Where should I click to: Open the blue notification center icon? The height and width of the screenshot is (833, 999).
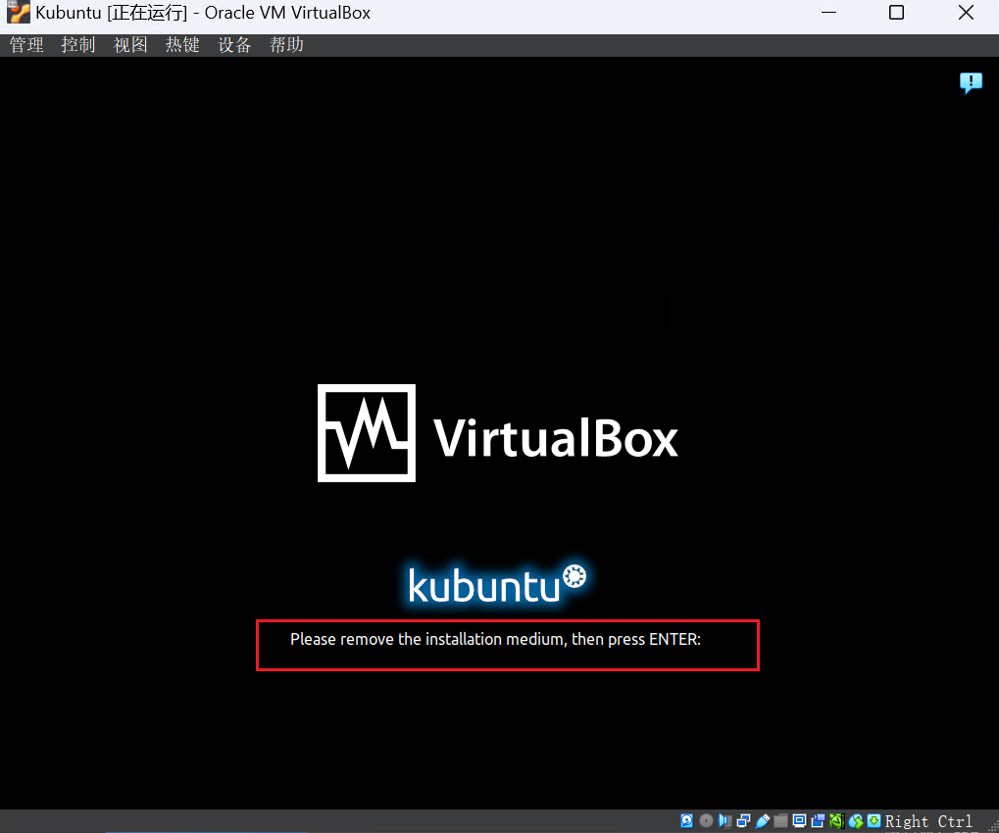point(971,82)
